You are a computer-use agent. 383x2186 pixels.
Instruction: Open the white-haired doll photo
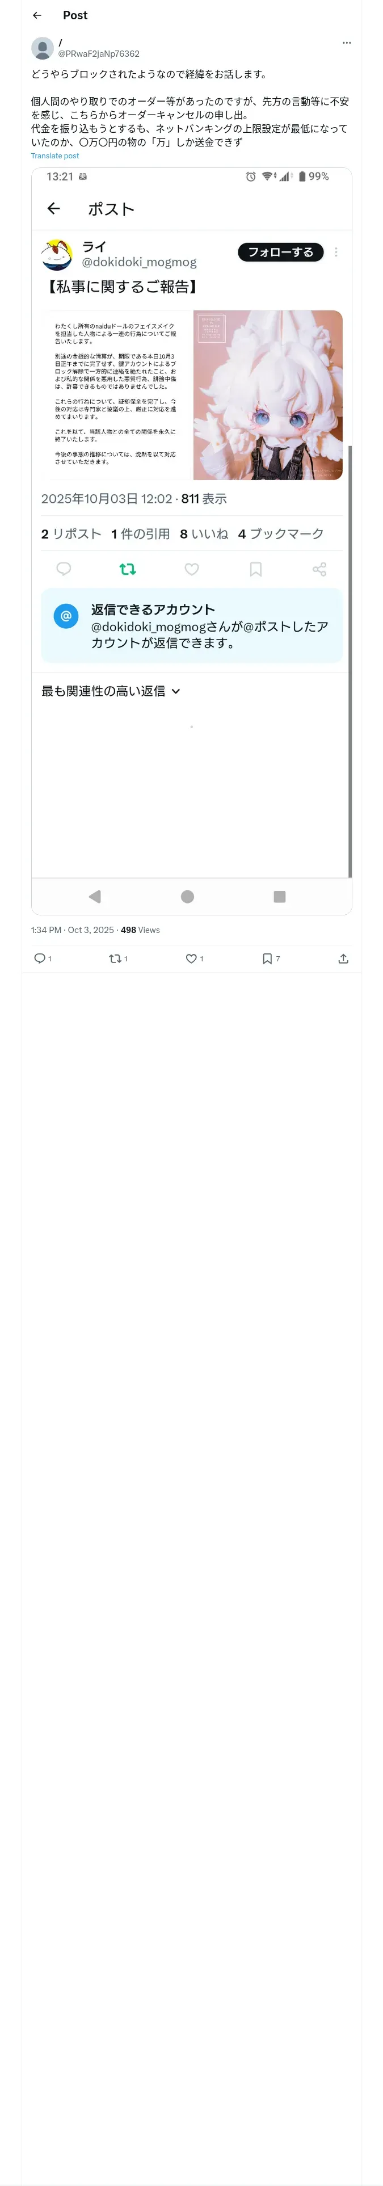click(x=267, y=394)
